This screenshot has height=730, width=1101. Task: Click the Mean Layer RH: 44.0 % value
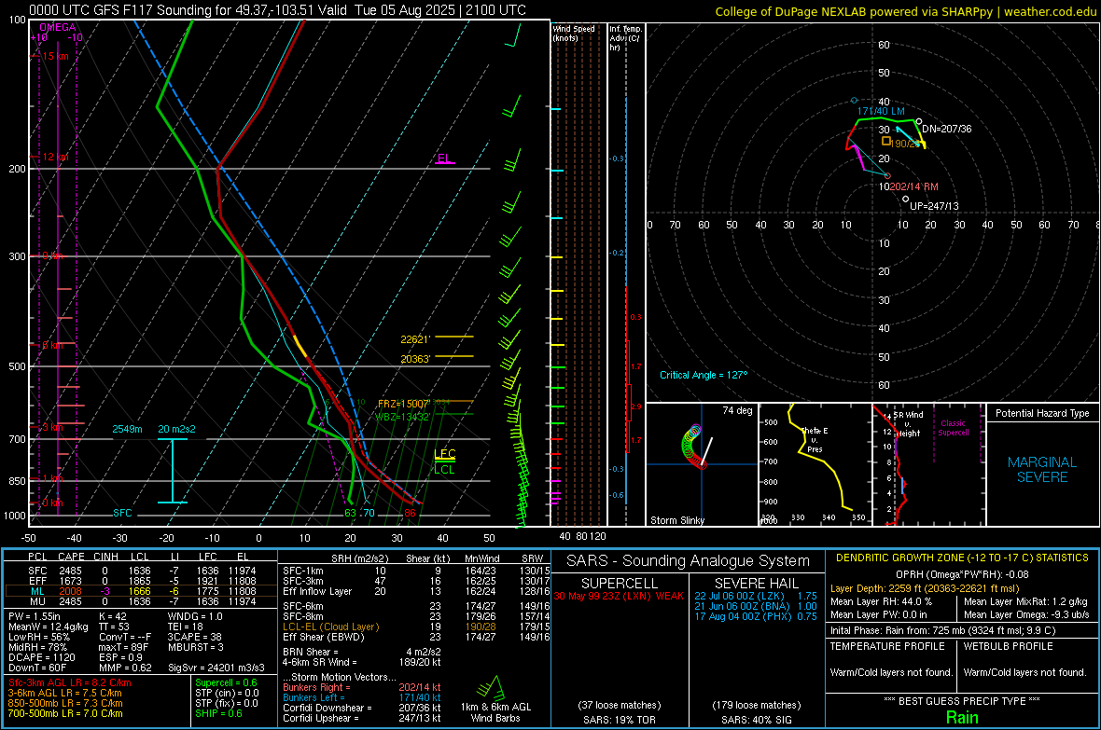[881, 601]
